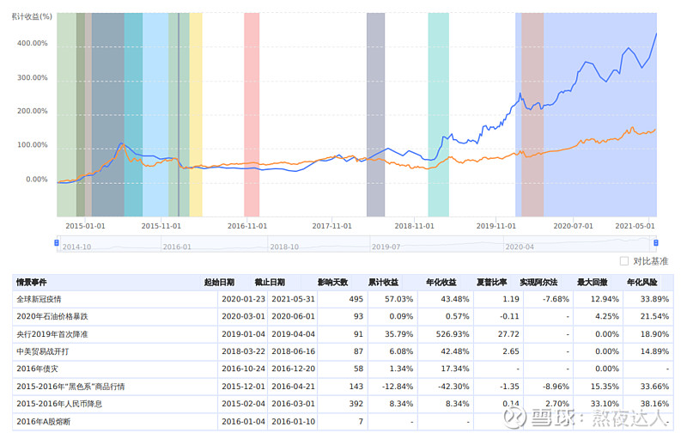The image size is (687, 439).
Task: Click the pink 2016 bond event band
Action: pos(252,114)
